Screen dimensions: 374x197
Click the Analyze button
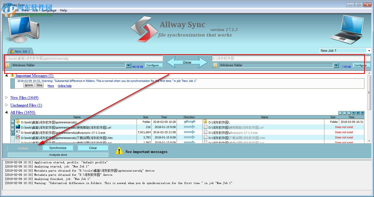(x=23, y=148)
